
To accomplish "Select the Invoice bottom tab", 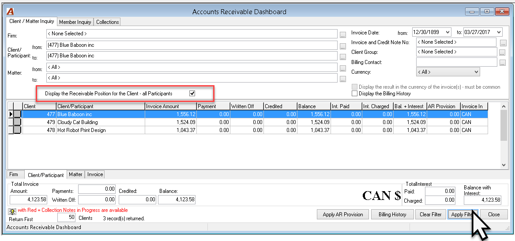I will click(x=95, y=174).
